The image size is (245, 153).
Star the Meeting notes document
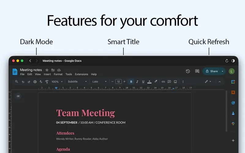coord(47,70)
